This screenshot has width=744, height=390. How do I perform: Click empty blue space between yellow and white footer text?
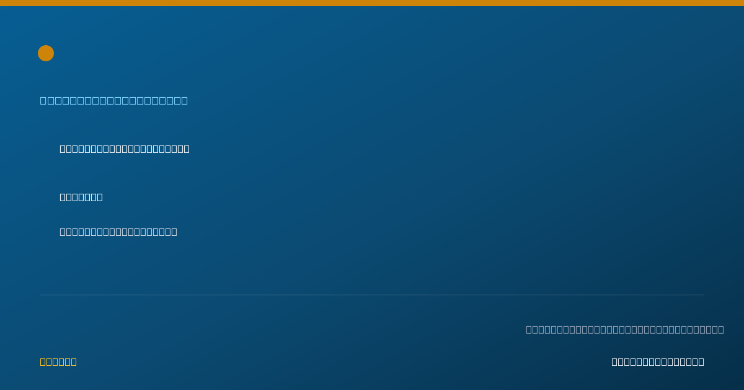pyautogui.click(x=344, y=362)
